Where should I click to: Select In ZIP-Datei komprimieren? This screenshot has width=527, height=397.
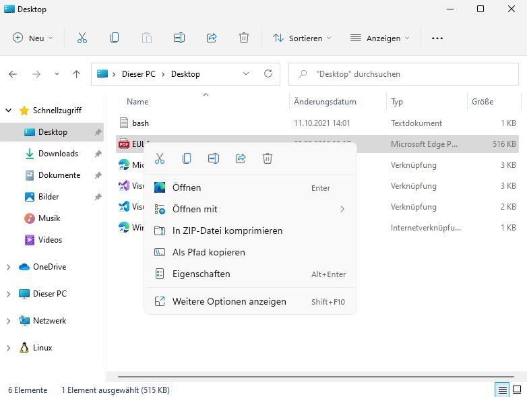250,231
